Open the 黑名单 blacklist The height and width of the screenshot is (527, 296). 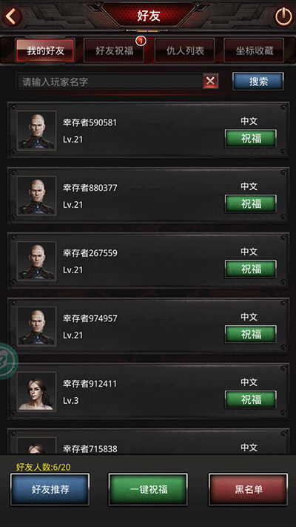tap(249, 489)
